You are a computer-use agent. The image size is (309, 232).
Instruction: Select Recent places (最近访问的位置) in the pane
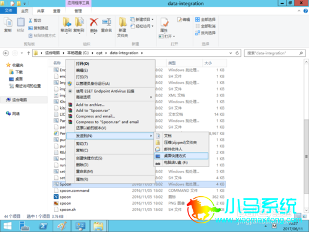pyautogui.click(x=25, y=86)
